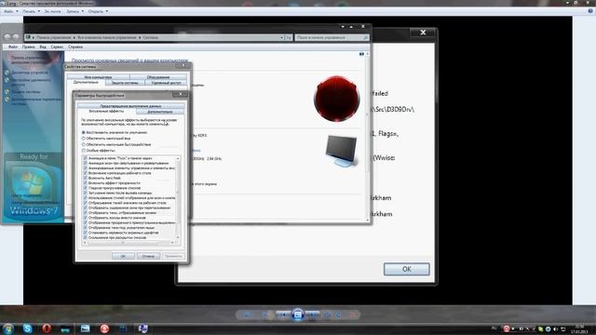Image resolution: width=596 pixels, height=335 pixels.
Task: Click the red round app icon on taskbar
Action: click(x=104, y=328)
